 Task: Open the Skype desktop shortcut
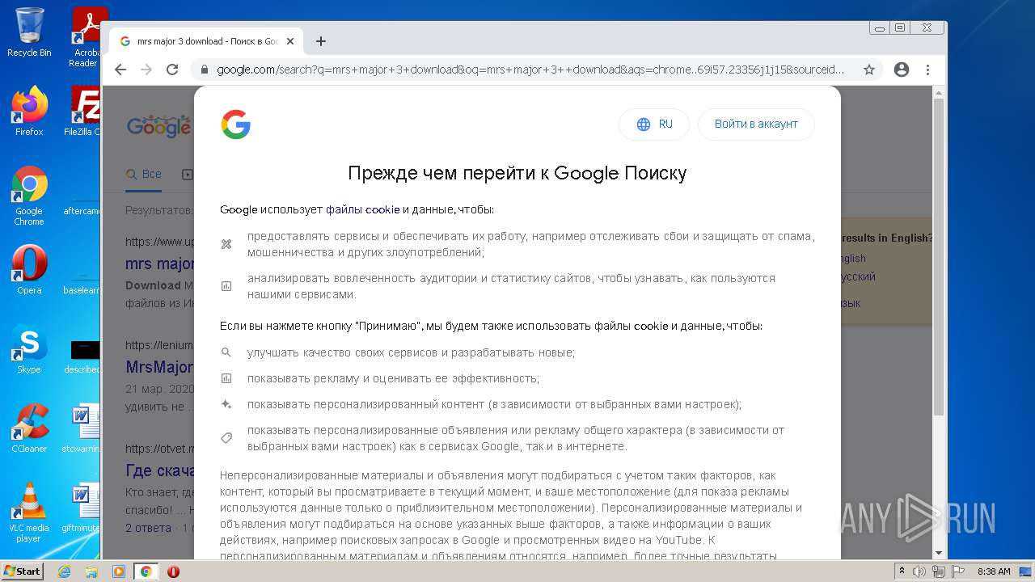tap(29, 349)
